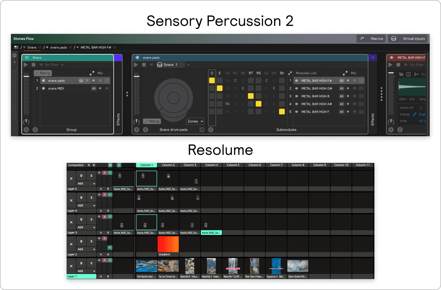Click the snare drum pad center zone
Image resolution: width=441 pixels, height=290 pixels.
tap(173, 97)
